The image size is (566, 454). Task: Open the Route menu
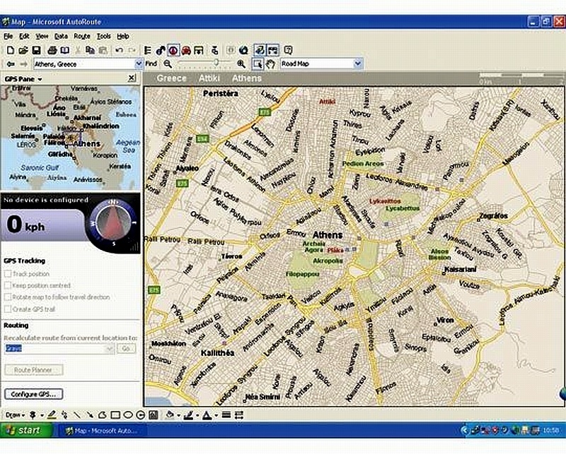coord(82,37)
